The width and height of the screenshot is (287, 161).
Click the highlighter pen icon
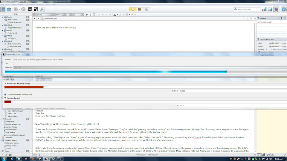point(120,15)
